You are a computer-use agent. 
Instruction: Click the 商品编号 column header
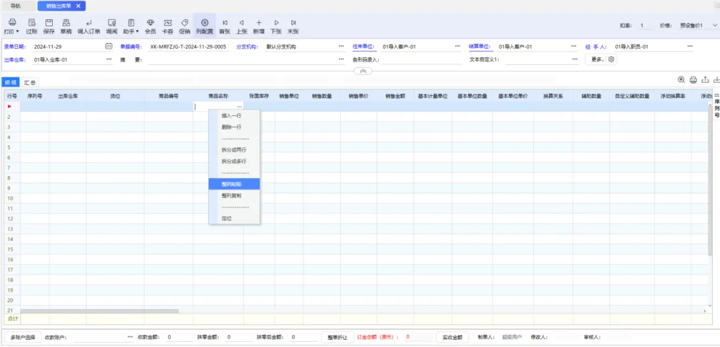click(169, 96)
